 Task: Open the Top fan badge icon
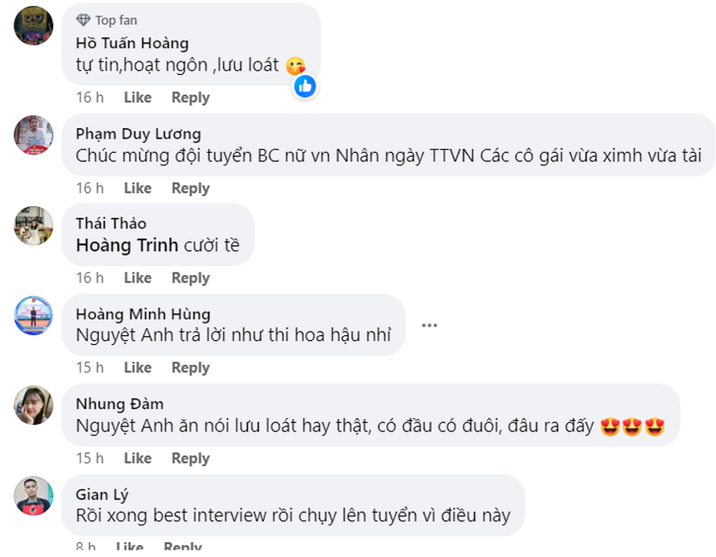(82, 19)
